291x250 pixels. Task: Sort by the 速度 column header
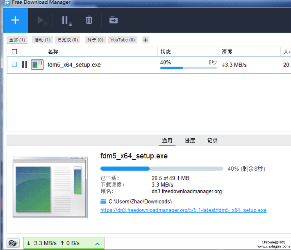[x=250, y=52]
